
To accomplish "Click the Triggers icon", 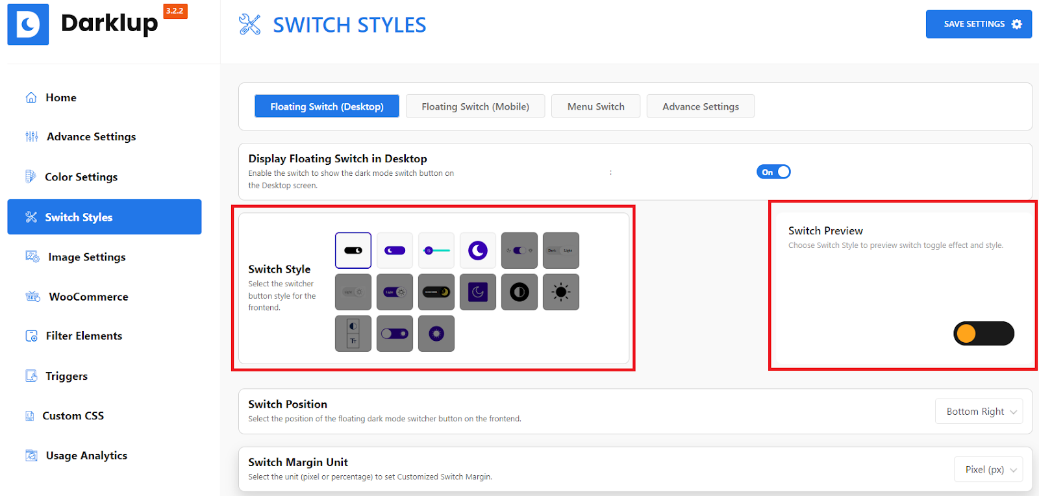I will [x=31, y=376].
